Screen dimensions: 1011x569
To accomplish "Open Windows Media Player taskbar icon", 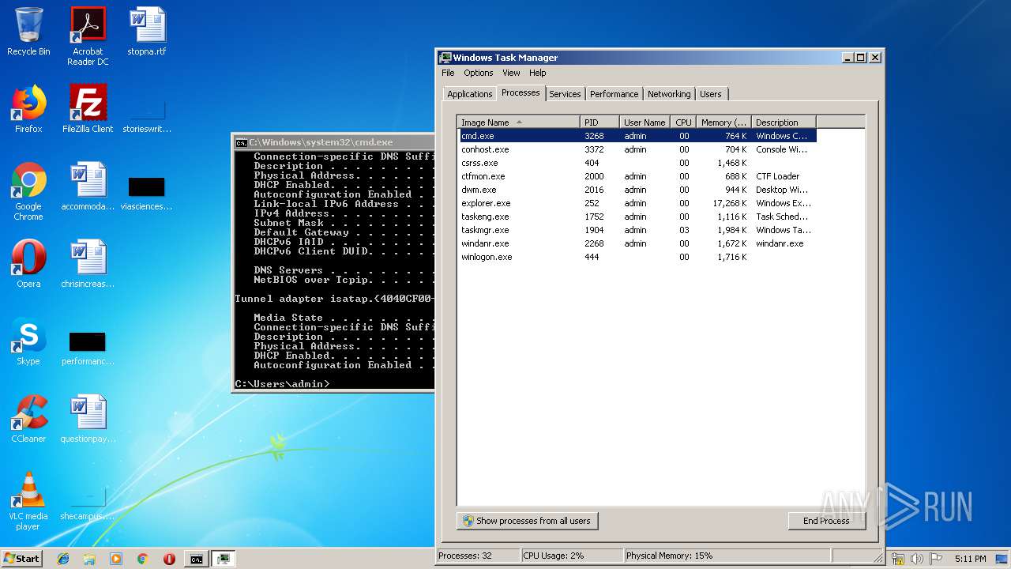I will click(116, 559).
